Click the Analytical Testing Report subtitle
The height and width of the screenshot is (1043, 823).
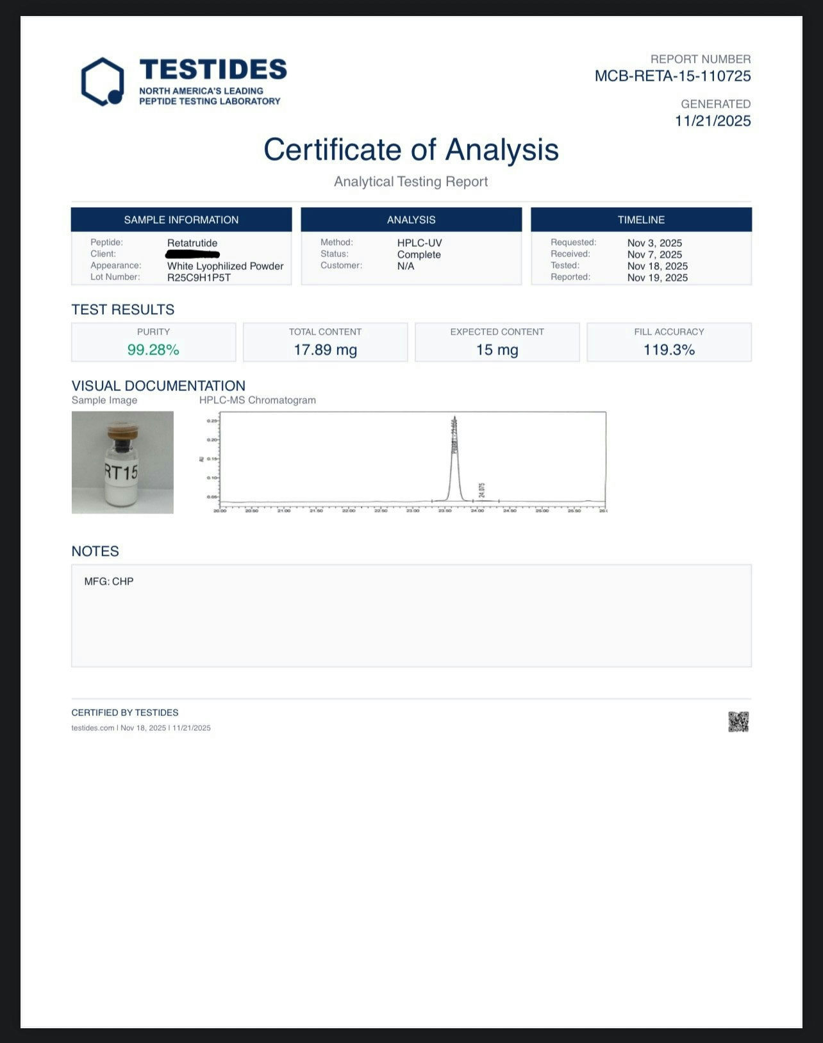point(411,181)
